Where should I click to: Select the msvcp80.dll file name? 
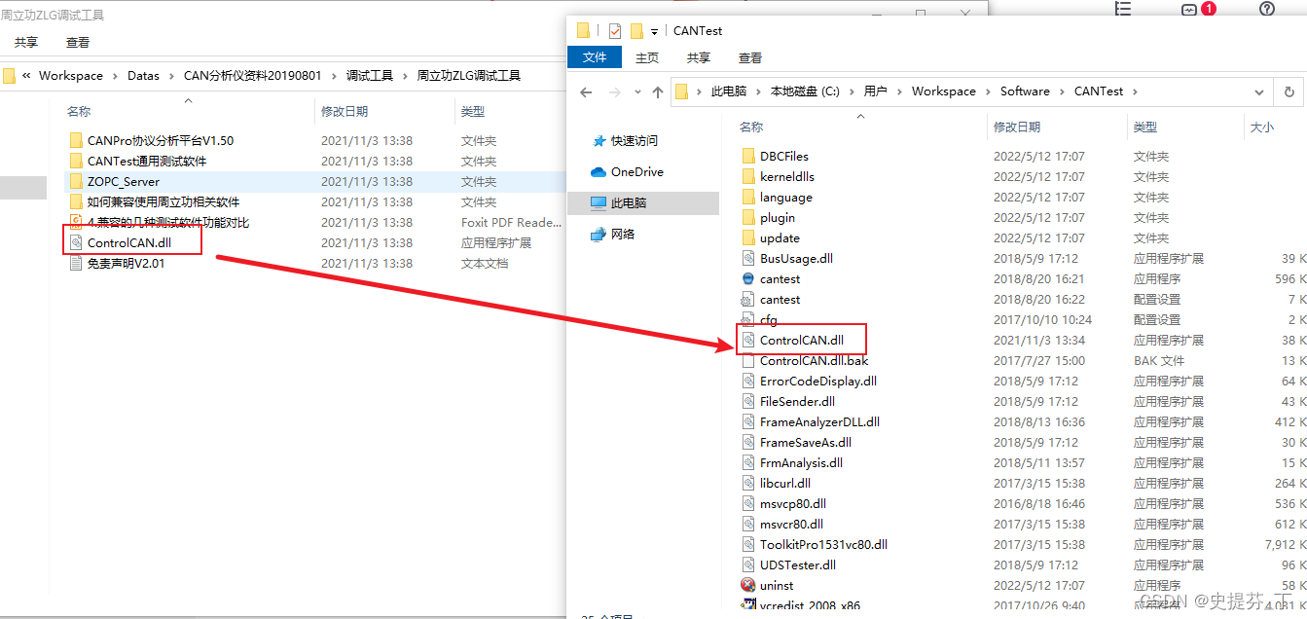click(793, 503)
